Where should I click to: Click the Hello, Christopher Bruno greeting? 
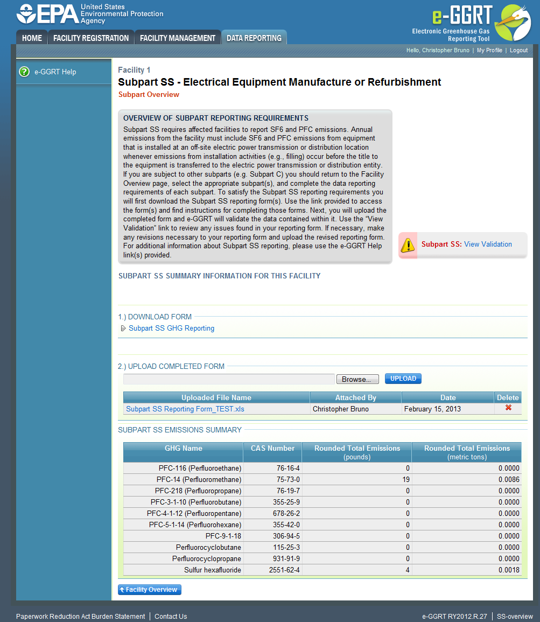438,51
